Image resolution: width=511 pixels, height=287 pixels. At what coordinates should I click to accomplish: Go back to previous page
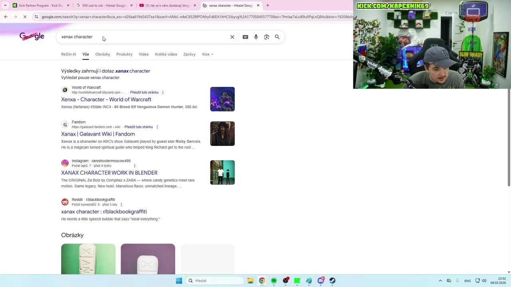click(6, 17)
